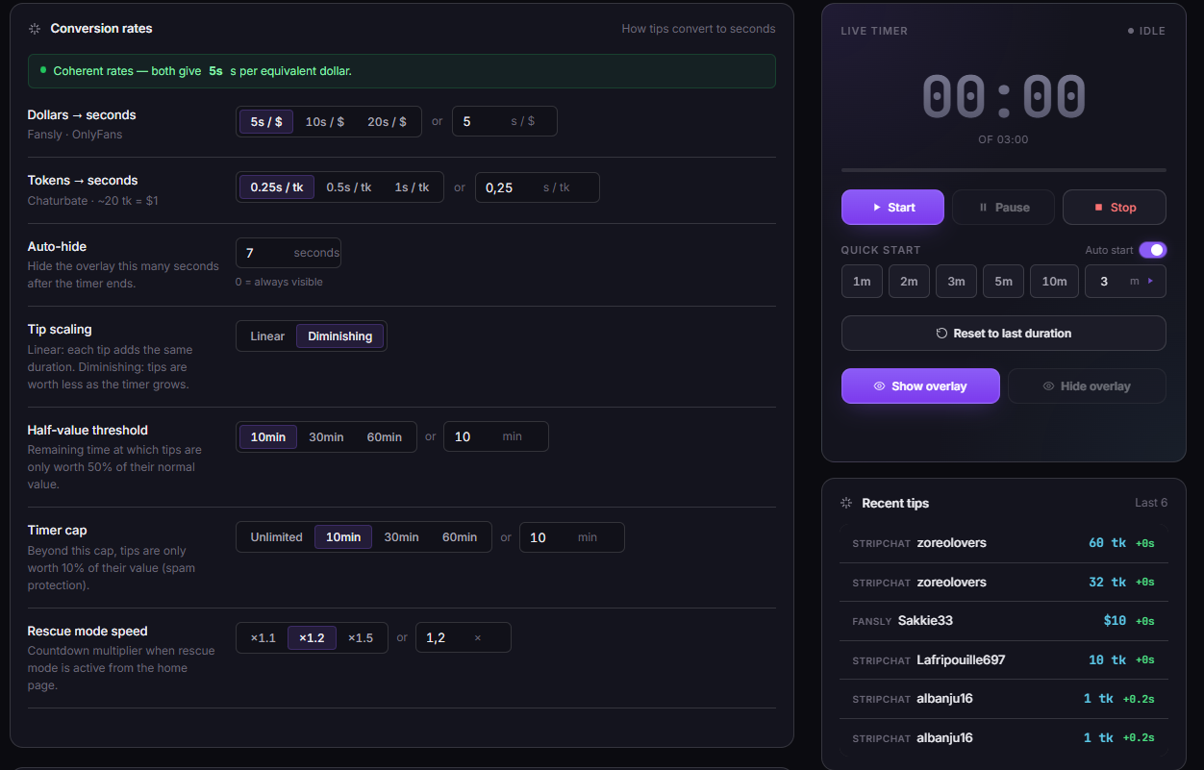
Task: Click the IDLE status indicator
Action: (x=1146, y=31)
